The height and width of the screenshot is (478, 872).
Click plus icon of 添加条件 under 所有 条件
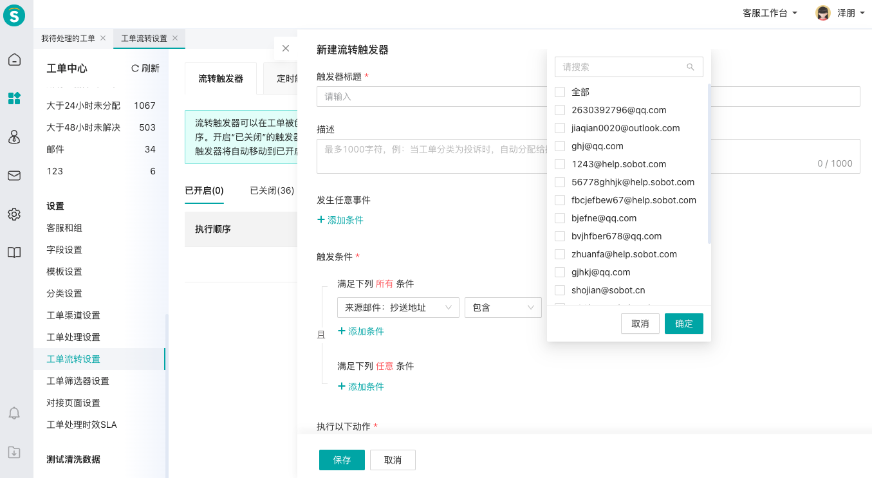click(x=342, y=331)
